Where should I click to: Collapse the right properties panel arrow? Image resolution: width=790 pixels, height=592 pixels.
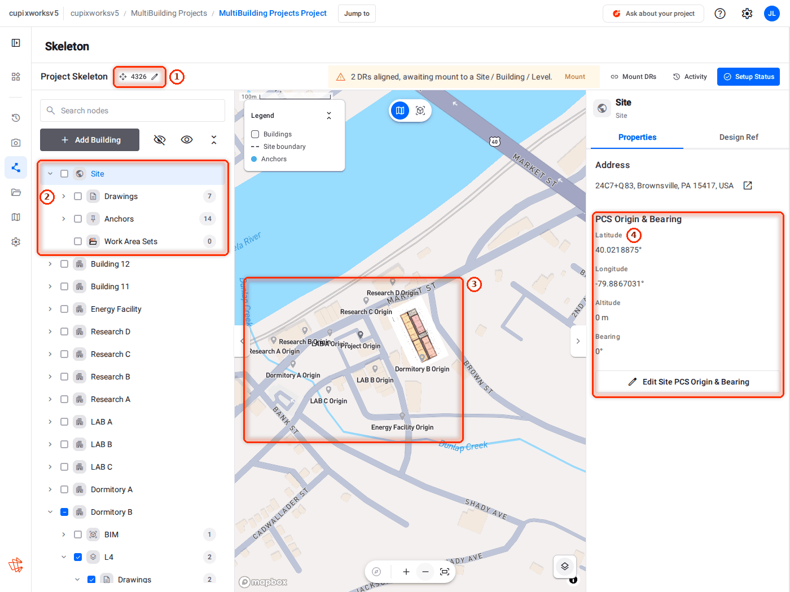(578, 341)
